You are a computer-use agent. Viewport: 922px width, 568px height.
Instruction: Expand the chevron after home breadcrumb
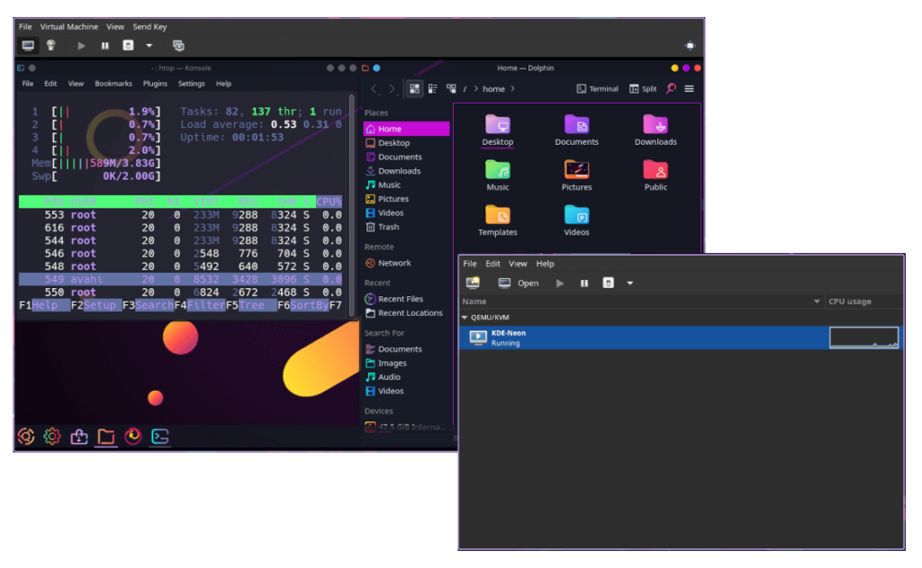tap(512, 89)
